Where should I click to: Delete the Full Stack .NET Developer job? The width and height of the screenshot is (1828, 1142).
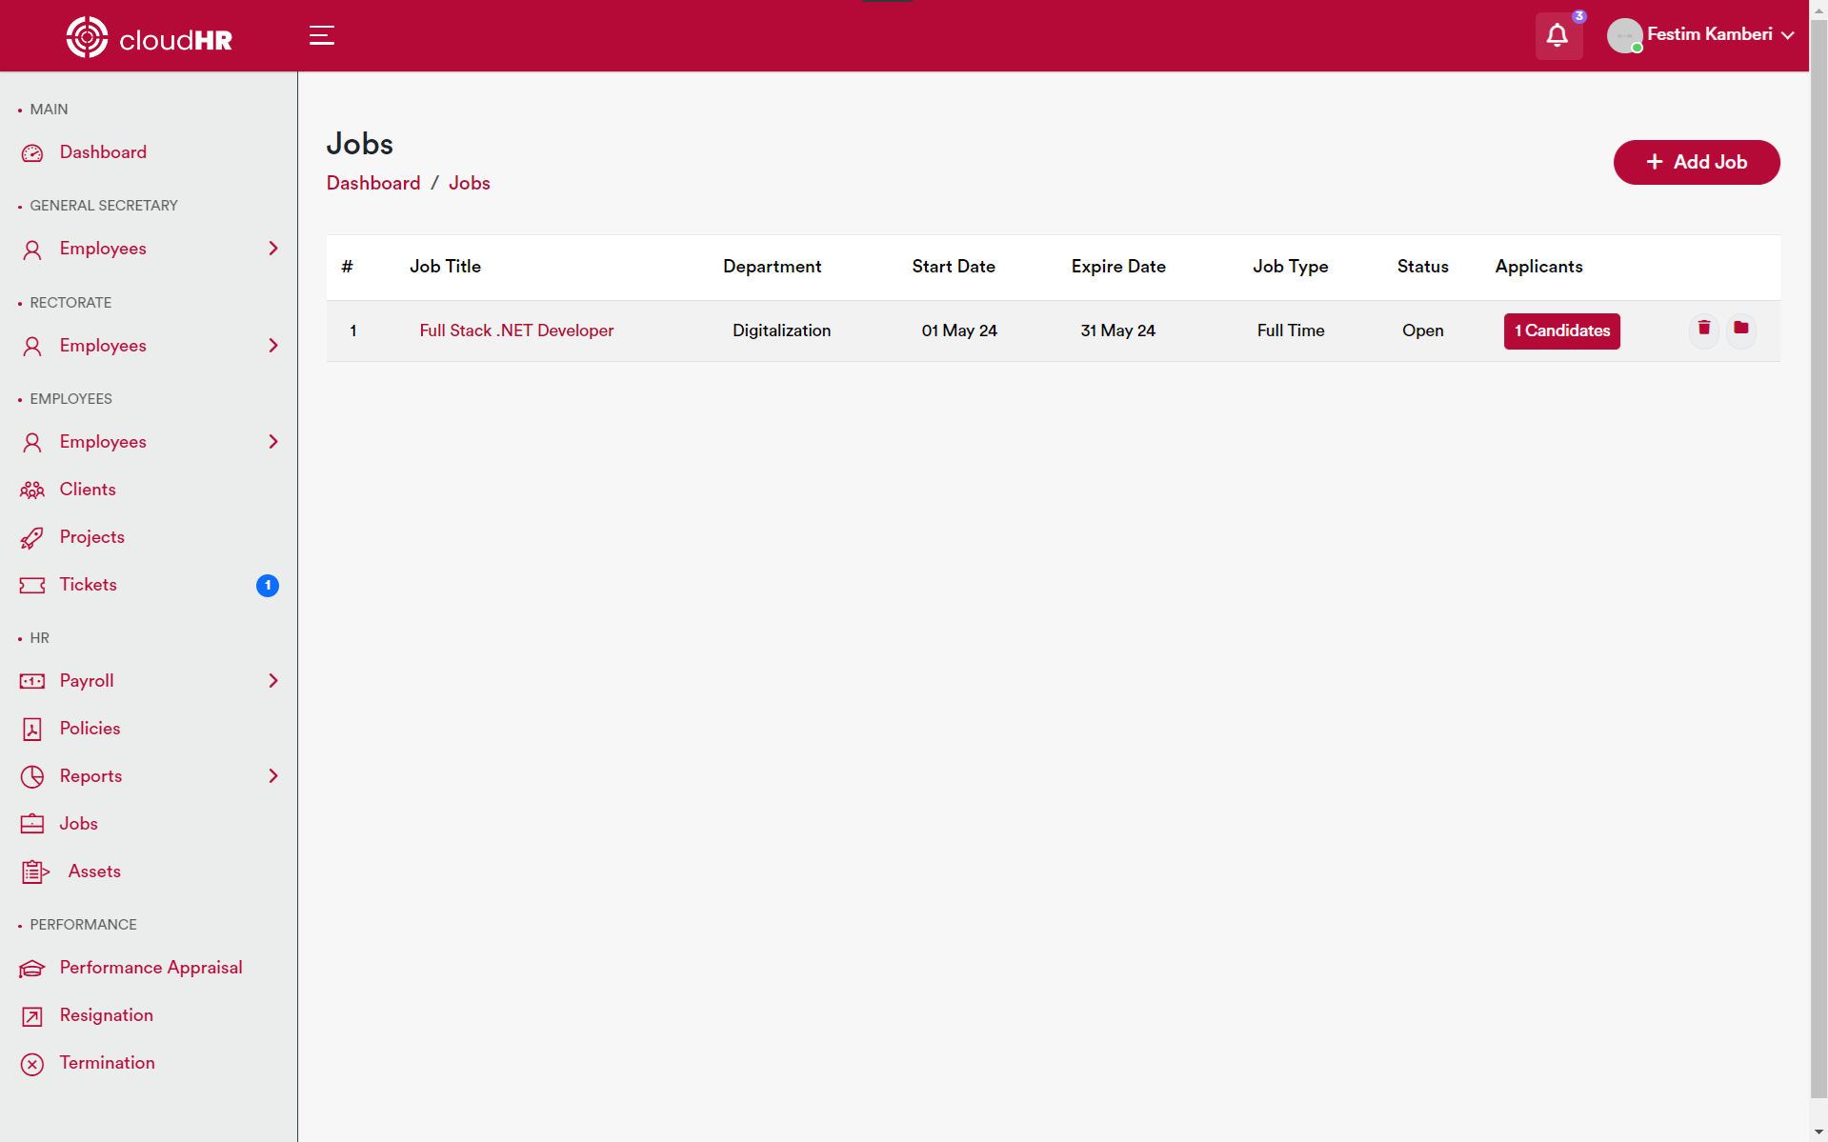pos(1703,329)
